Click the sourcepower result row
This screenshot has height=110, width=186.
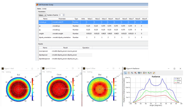point(43,51)
